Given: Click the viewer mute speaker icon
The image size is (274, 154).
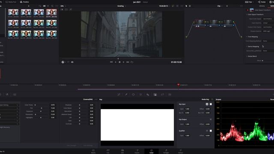Looking at the screenshot, I should click(x=72, y=62).
